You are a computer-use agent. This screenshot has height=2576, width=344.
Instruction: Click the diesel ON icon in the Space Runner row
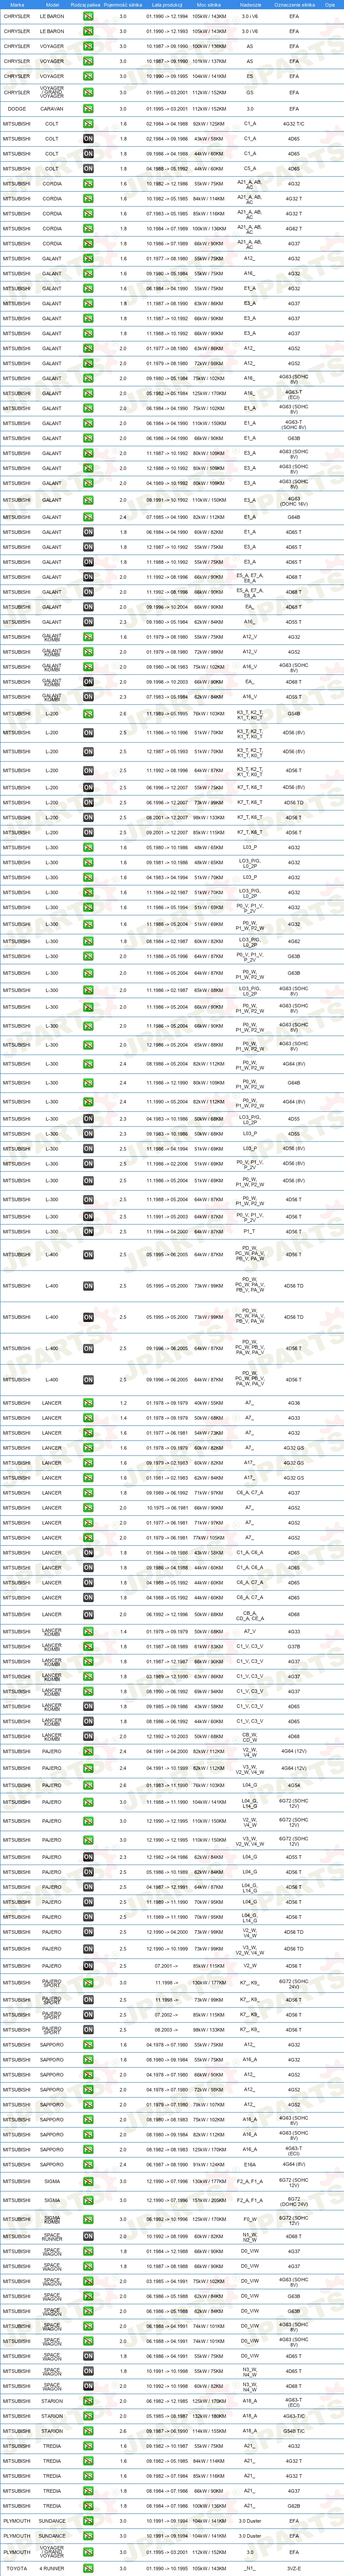point(88,2236)
